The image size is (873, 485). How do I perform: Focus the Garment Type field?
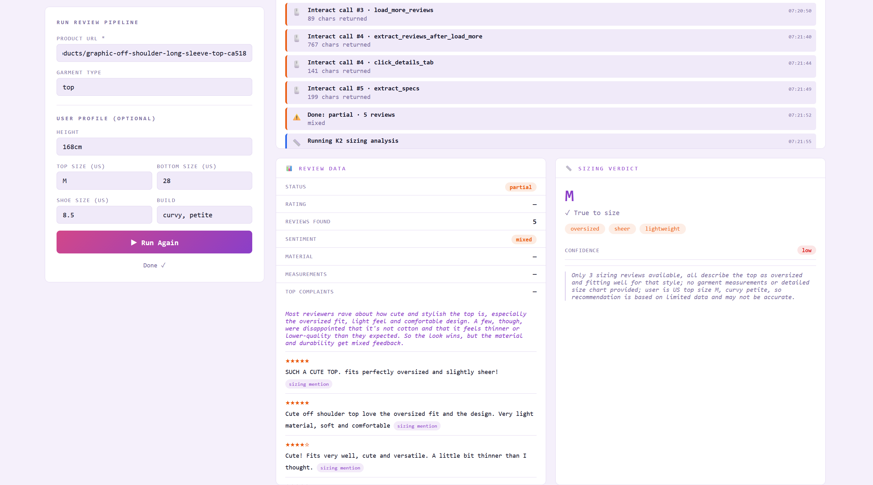pyautogui.click(x=154, y=87)
